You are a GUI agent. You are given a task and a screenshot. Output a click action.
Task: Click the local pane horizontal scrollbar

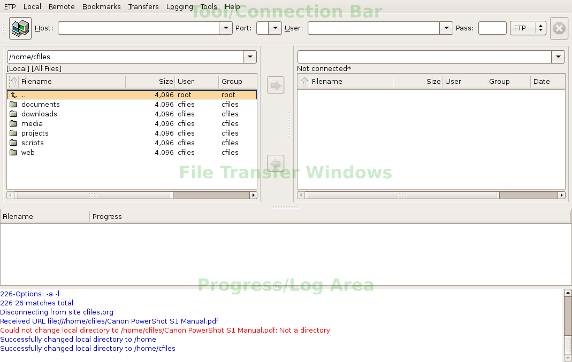click(132, 195)
